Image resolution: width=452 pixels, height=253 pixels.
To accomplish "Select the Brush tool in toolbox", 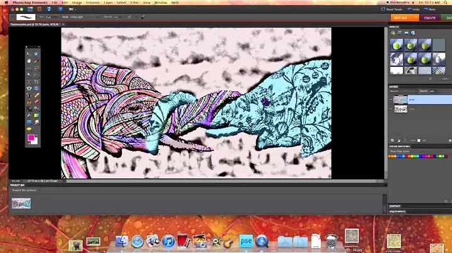I will [29, 109].
